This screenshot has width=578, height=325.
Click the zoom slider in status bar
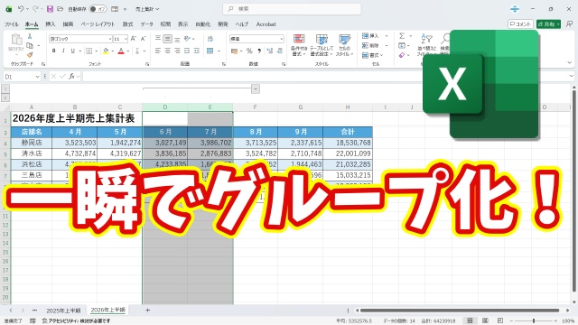[534, 321]
